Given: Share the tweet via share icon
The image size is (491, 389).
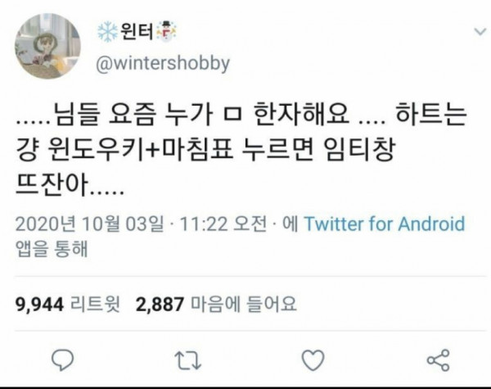Looking at the screenshot, I should click(439, 360).
